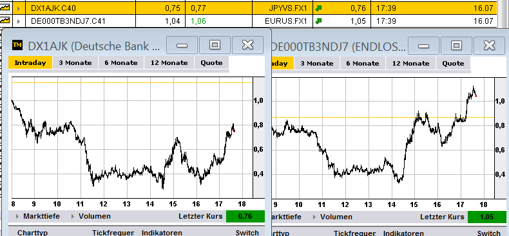The image size is (509, 236).
Task: Click green trend arrow in JPYVS.FX1 row
Action: pos(318,8)
